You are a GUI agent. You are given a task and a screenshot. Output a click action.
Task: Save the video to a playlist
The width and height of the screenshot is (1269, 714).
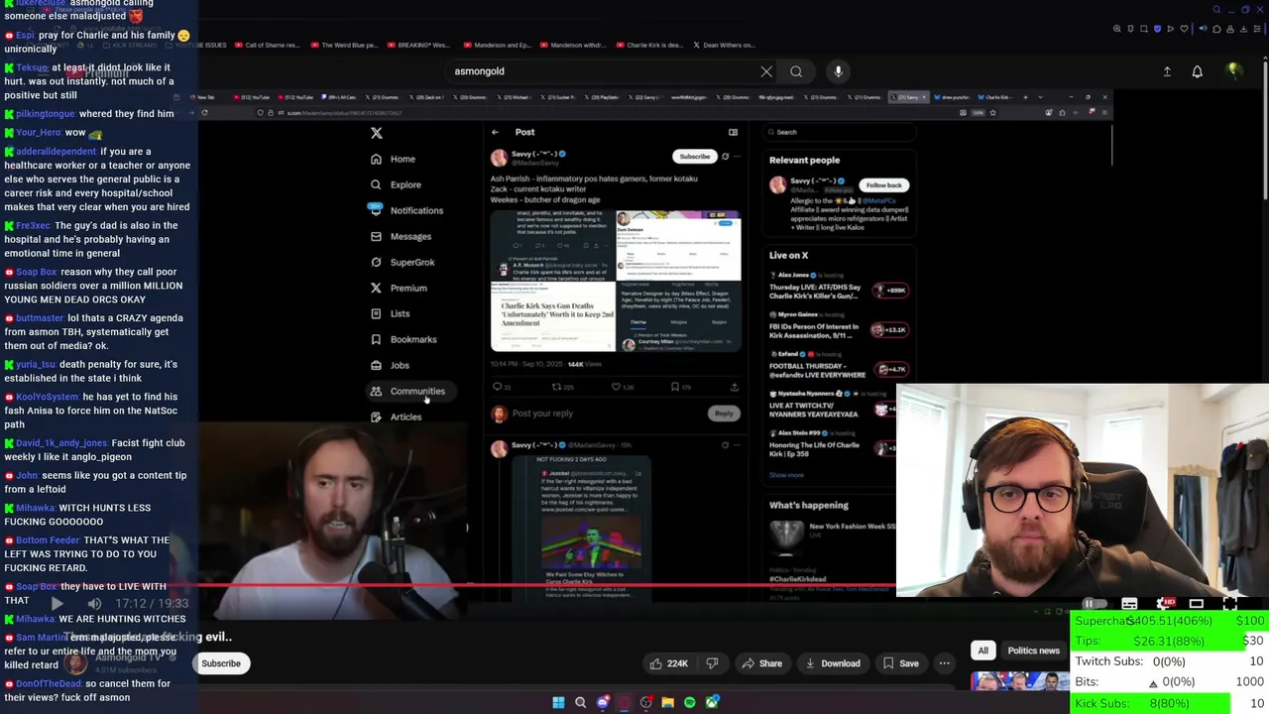(901, 663)
